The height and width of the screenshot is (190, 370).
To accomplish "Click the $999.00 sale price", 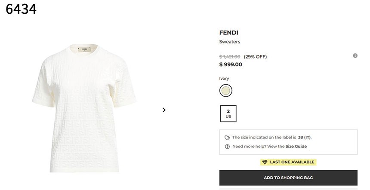I will 231,64.
